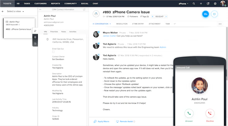Screen dimensions: 228x126
Task: Click the Admin mention link
Action: (163, 47)
